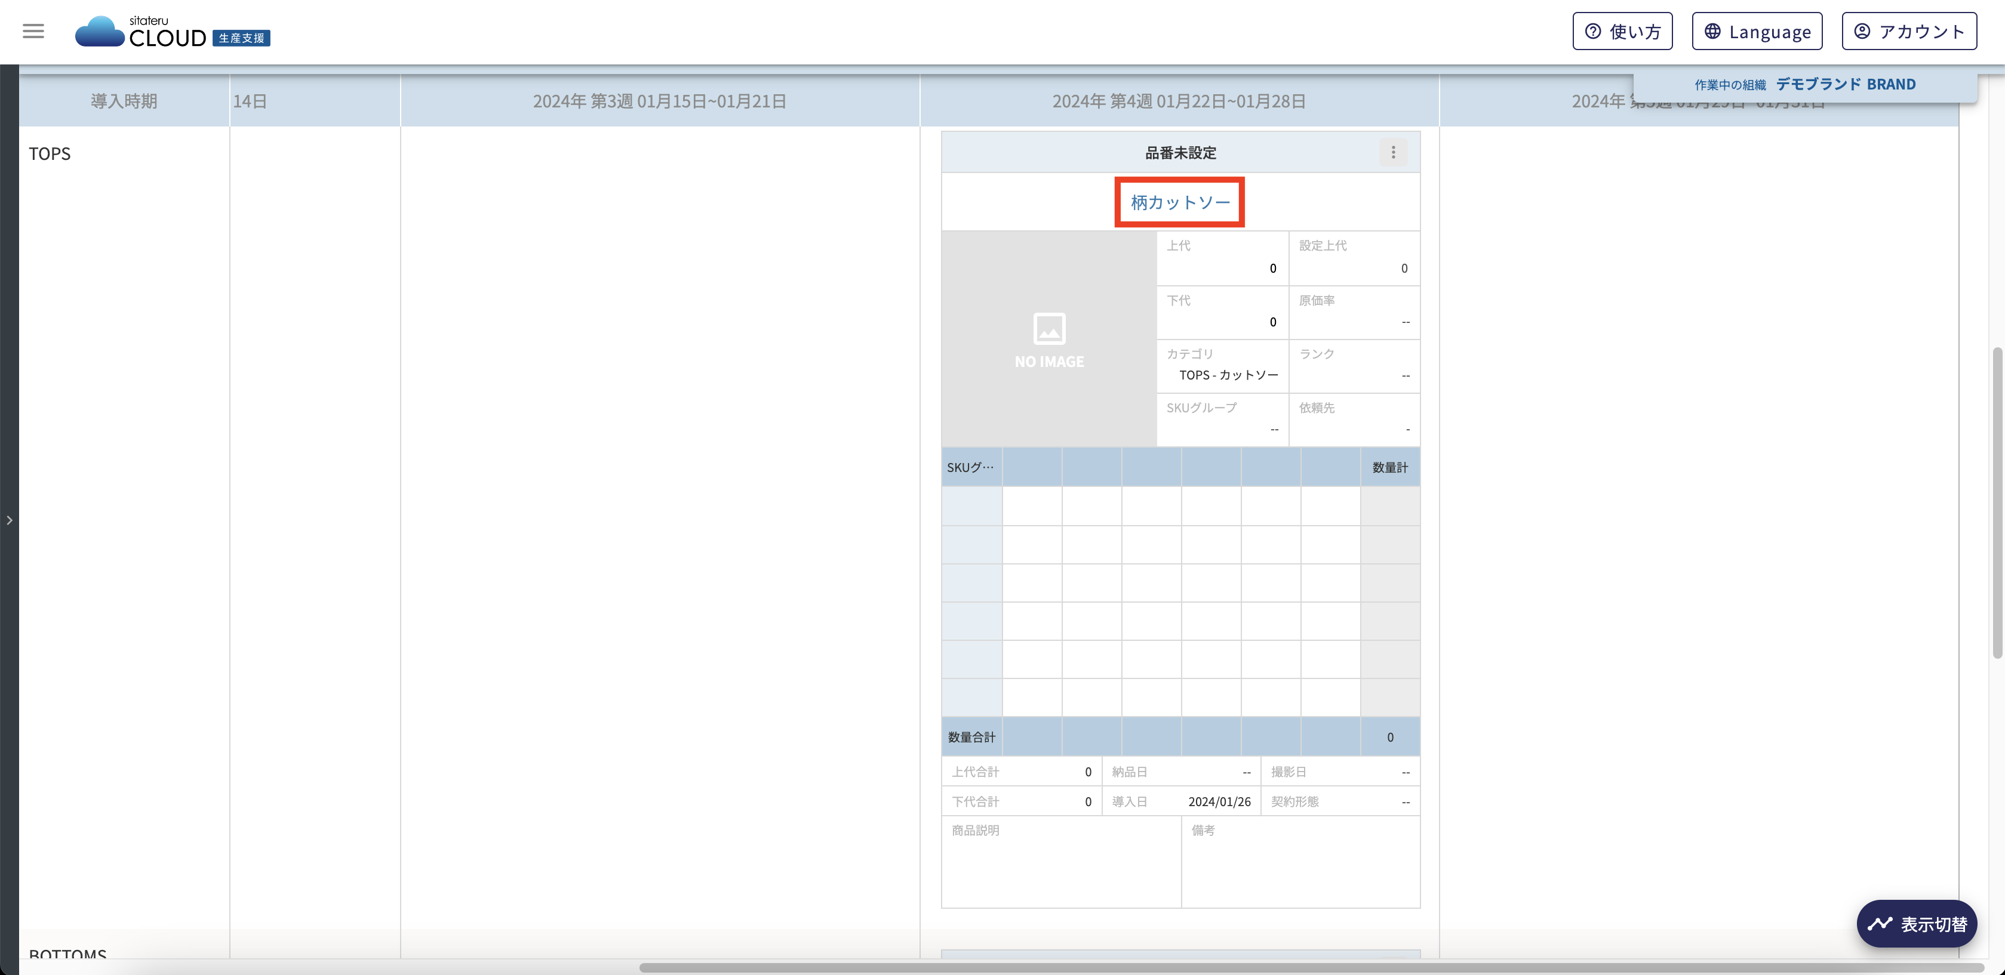This screenshot has width=2005, height=975.
Task: Click the NO IMAGE thumbnail placeholder
Action: [x=1048, y=338]
